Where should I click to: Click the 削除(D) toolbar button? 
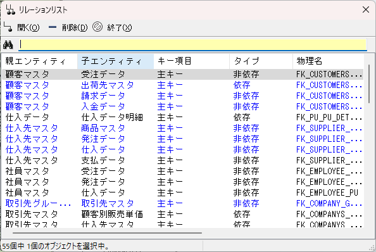(75, 28)
